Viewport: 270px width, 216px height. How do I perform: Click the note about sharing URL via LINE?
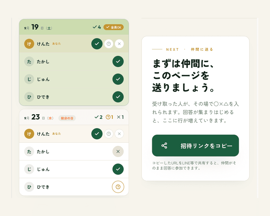click(x=194, y=165)
